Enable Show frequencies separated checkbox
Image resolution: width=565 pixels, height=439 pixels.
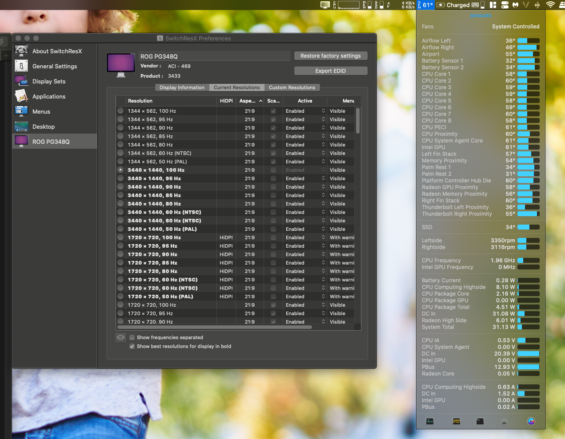pyautogui.click(x=132, y=337)
